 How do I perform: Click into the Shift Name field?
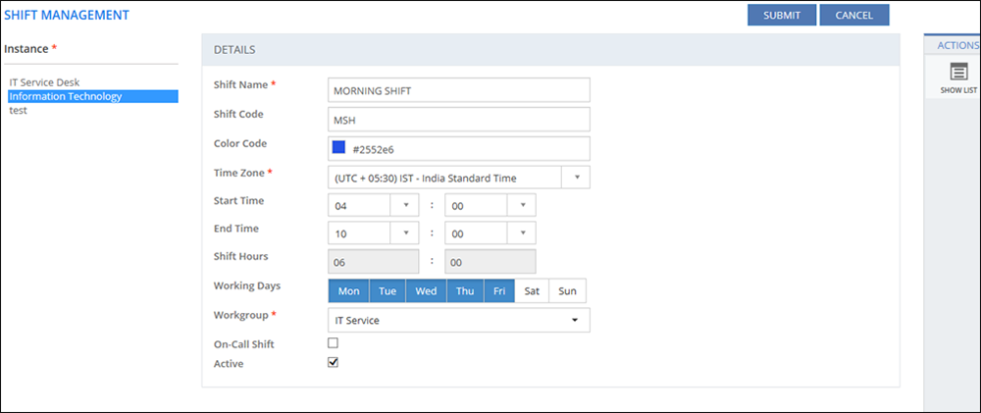458,90
